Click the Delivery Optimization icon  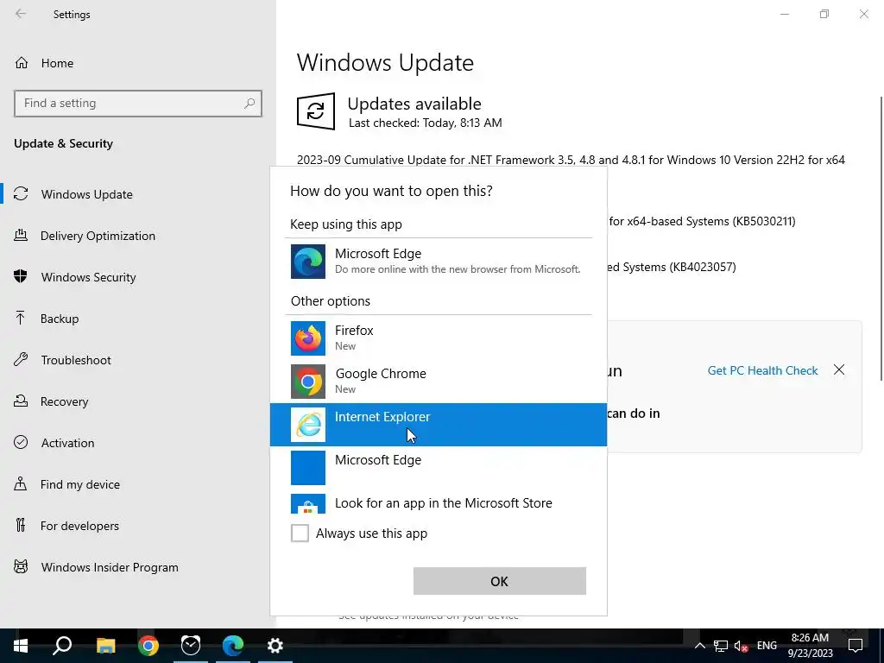tap(21, 235)
